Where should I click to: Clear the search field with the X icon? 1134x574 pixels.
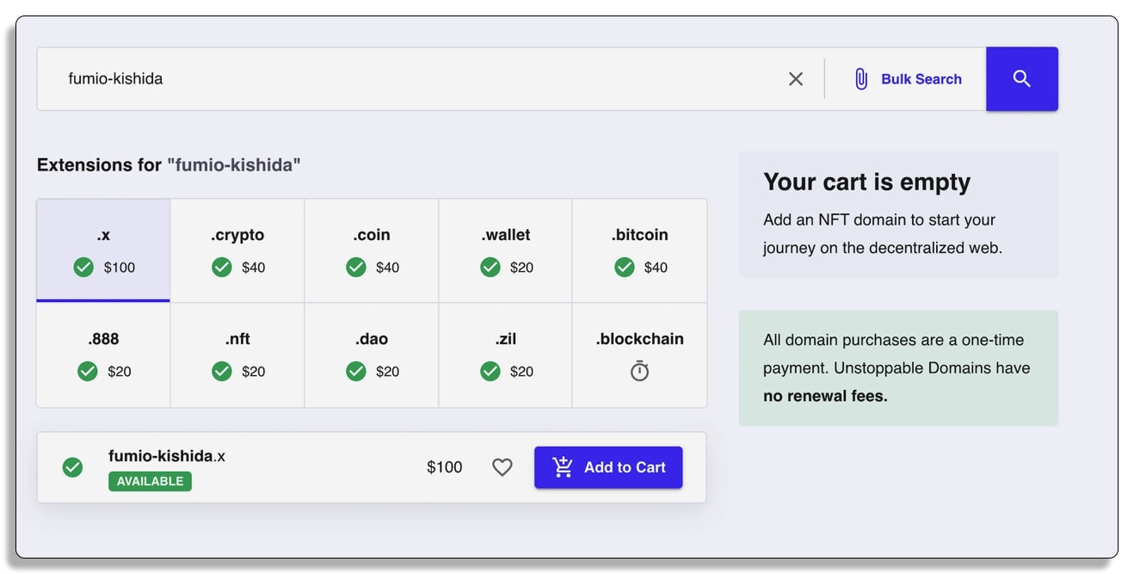(796, 79)
